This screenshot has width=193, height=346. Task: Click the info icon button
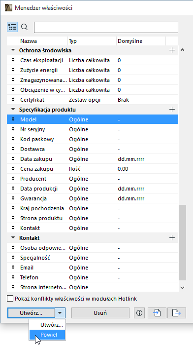[x=139, y=313]
